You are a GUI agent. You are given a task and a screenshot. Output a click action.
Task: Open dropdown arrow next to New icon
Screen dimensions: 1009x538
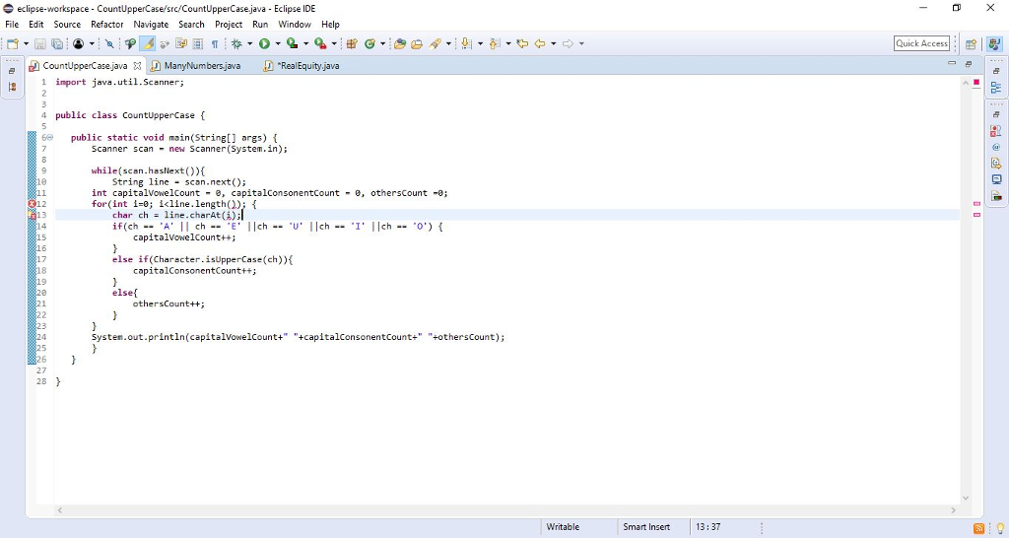click(26, 43)
